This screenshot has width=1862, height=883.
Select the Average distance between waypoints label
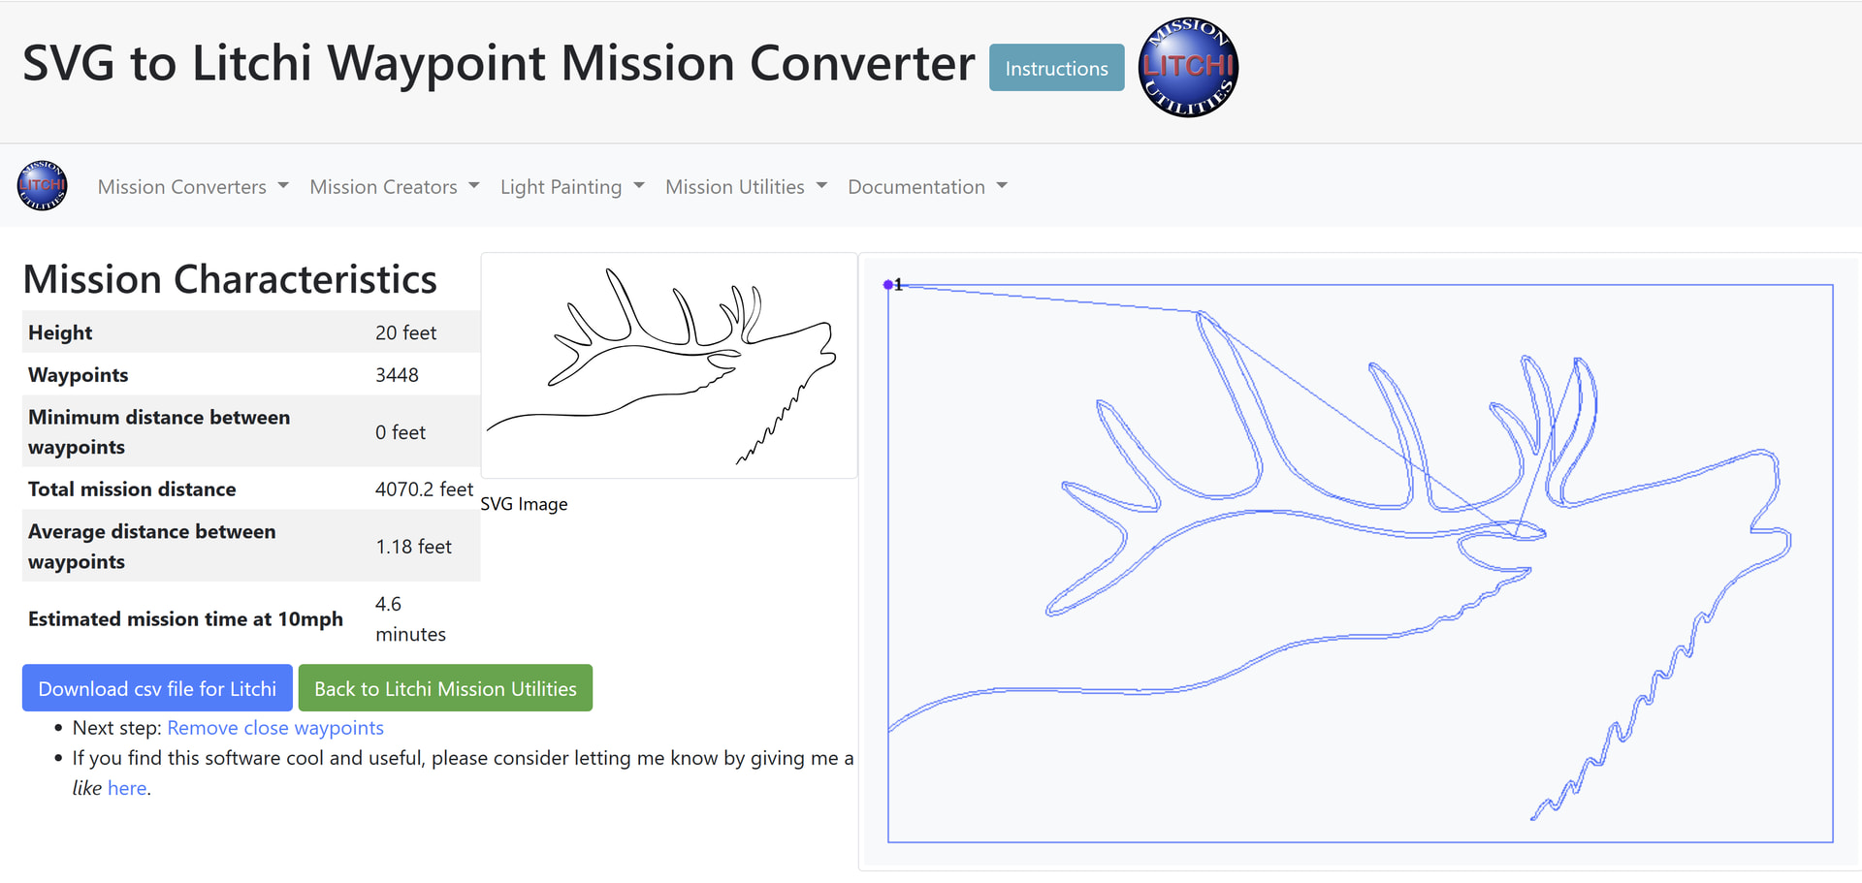(x=152, y=547)
